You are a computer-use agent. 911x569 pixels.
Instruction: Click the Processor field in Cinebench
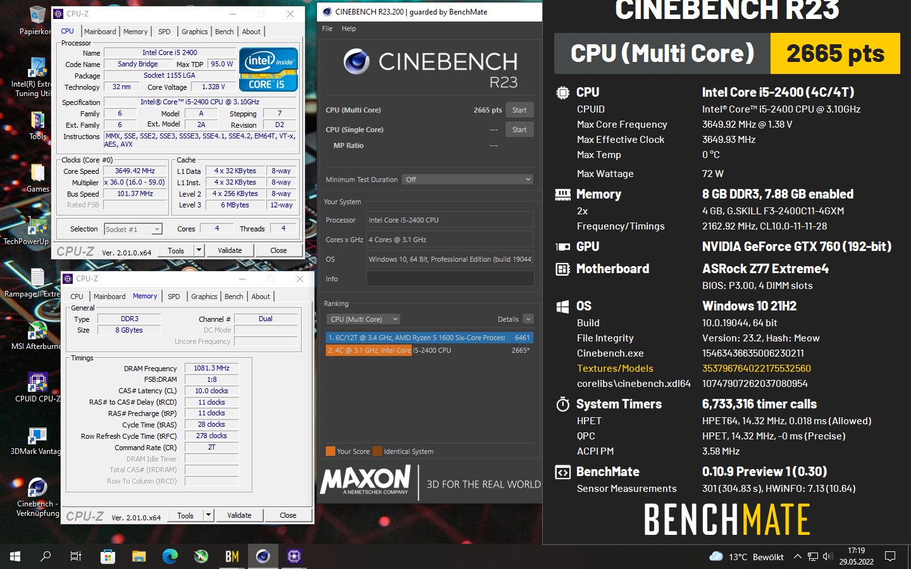(450, 220)
